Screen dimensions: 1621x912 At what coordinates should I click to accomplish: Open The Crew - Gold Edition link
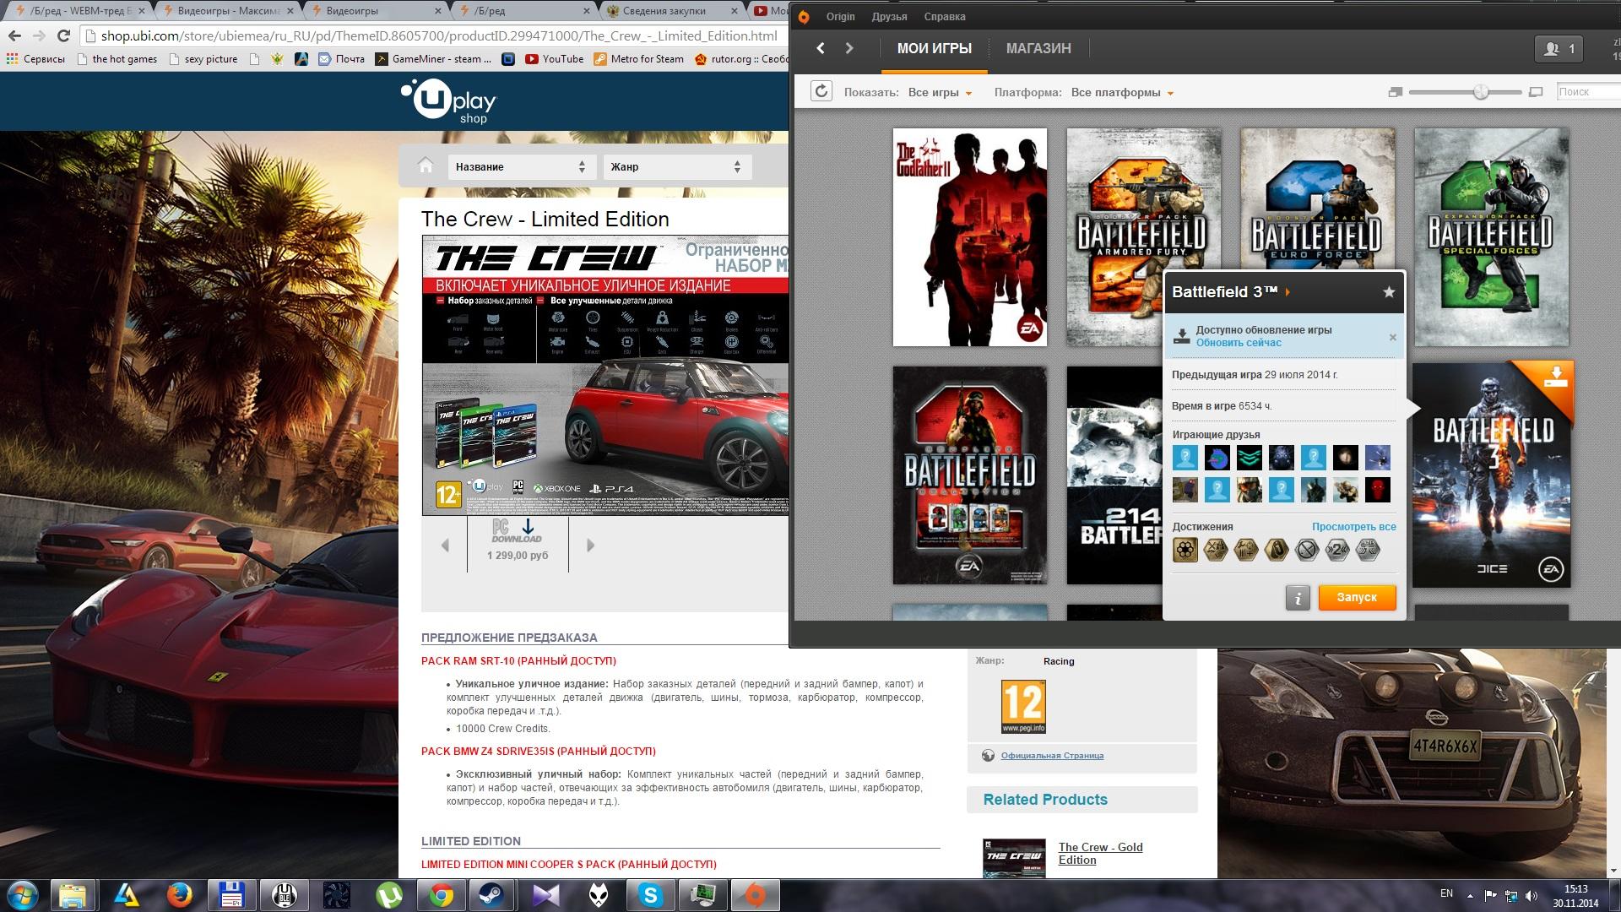(1100, 854)
